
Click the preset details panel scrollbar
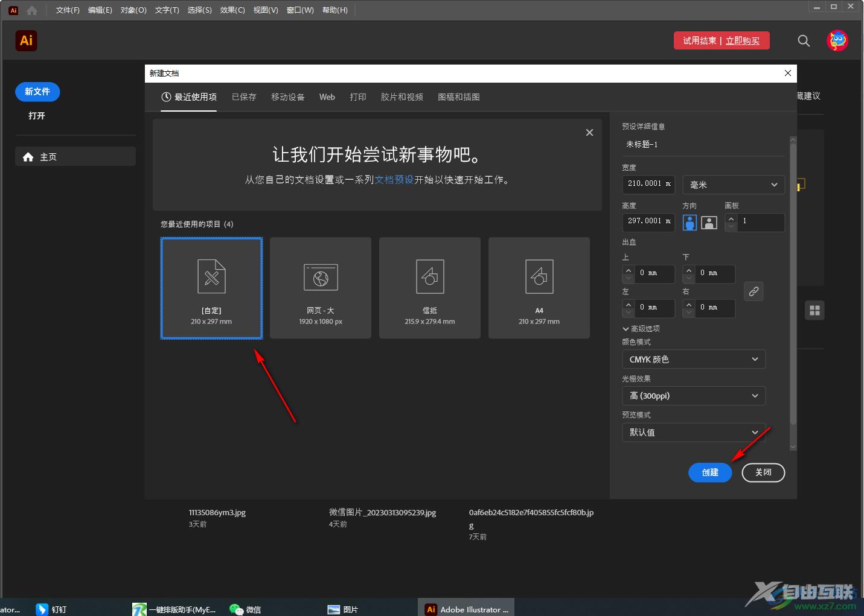(x=793, y=284)
